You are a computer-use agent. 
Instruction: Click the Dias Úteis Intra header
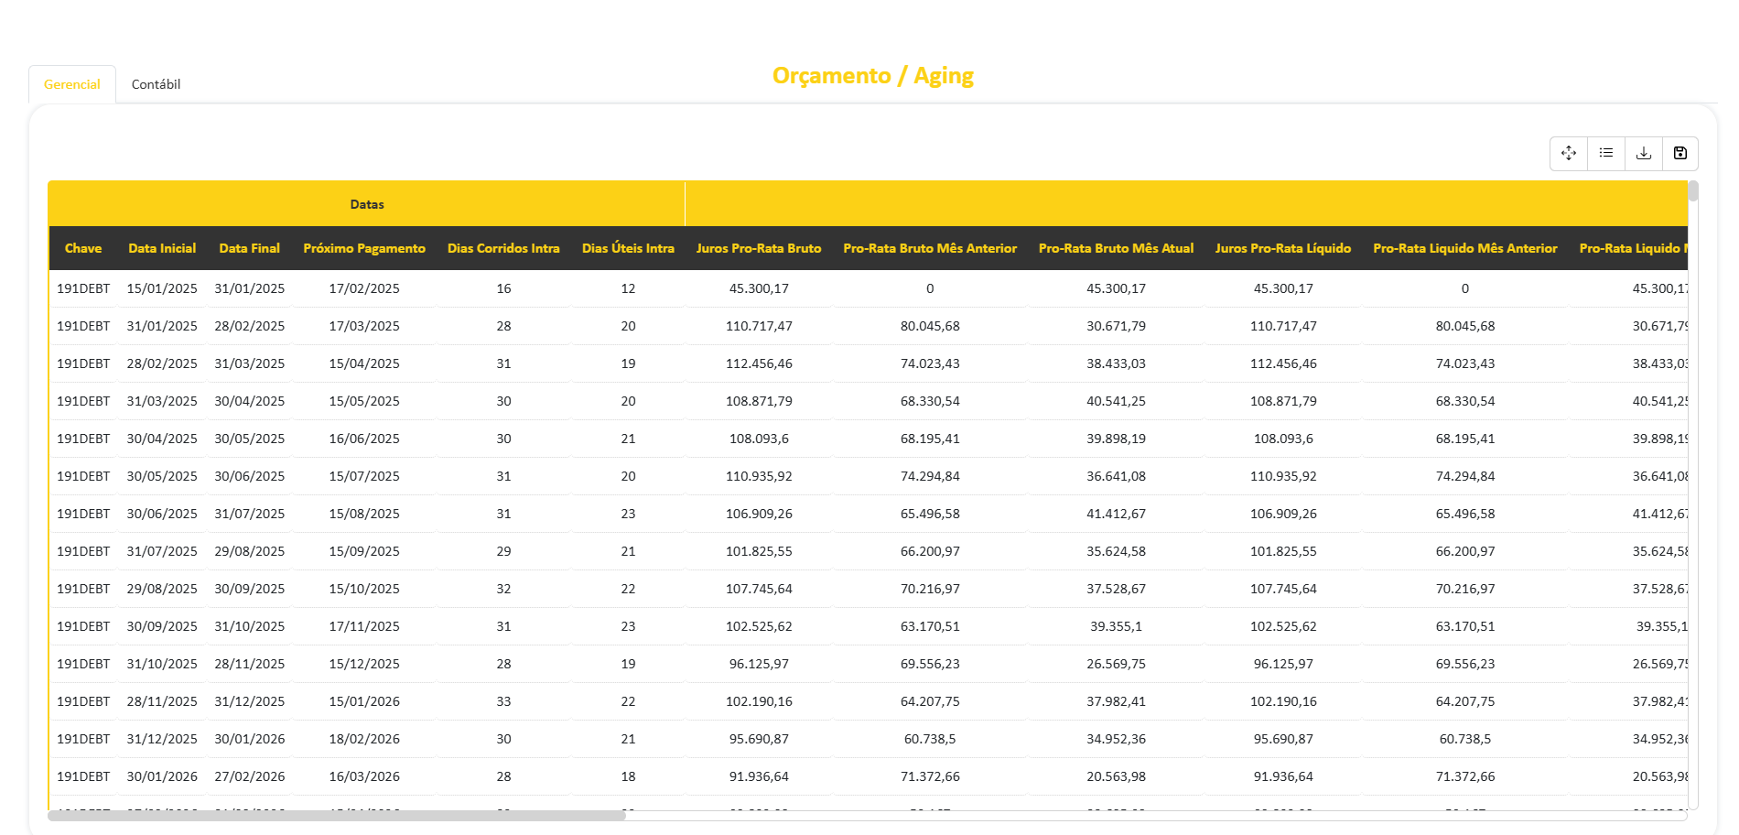tap(628, 248)
